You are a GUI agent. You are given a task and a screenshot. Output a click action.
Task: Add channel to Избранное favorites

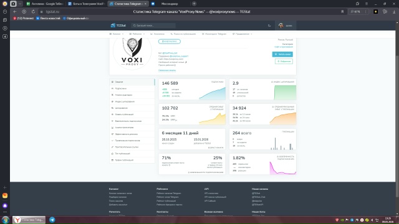(284, 62)
